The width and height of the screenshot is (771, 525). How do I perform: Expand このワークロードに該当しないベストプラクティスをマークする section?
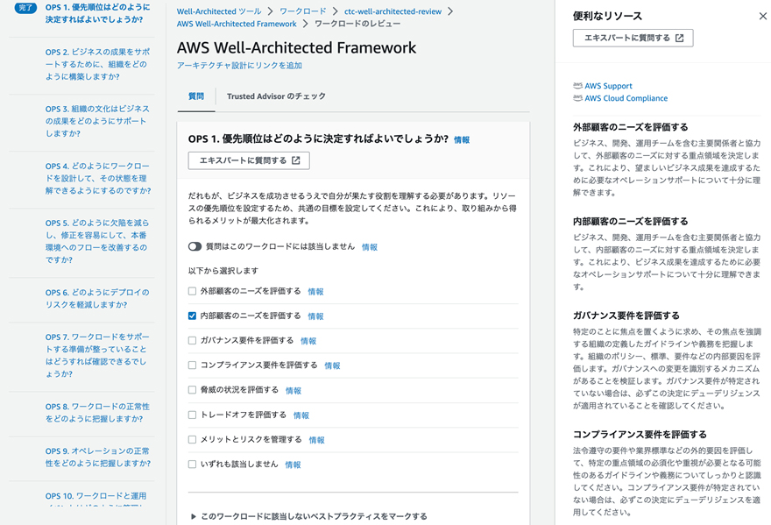(x=308, y=516)
